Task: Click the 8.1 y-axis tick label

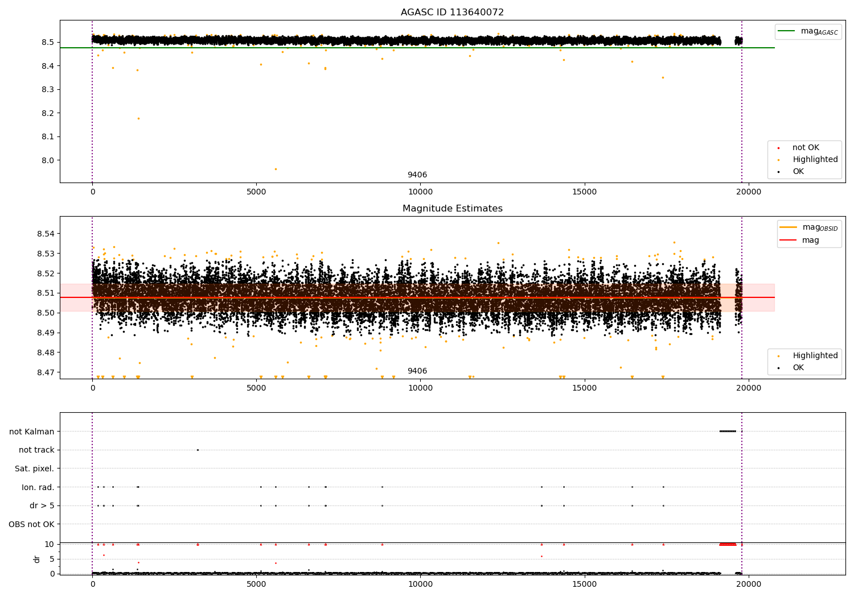Action: (x=47, y=137)
